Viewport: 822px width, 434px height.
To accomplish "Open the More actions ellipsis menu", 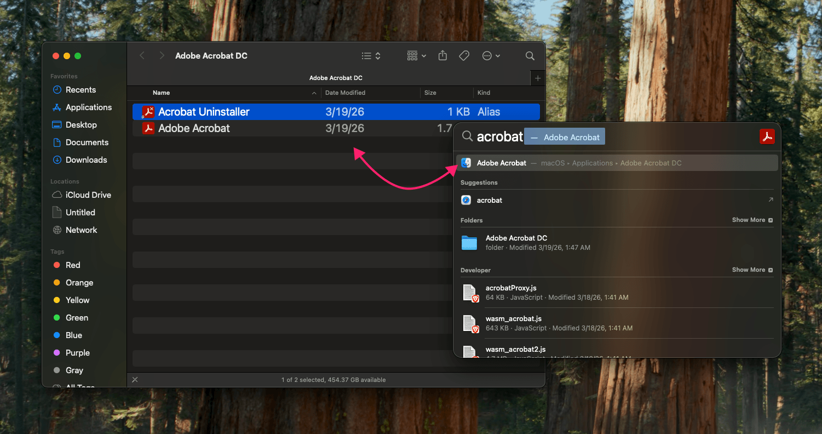I will point(491,56).
